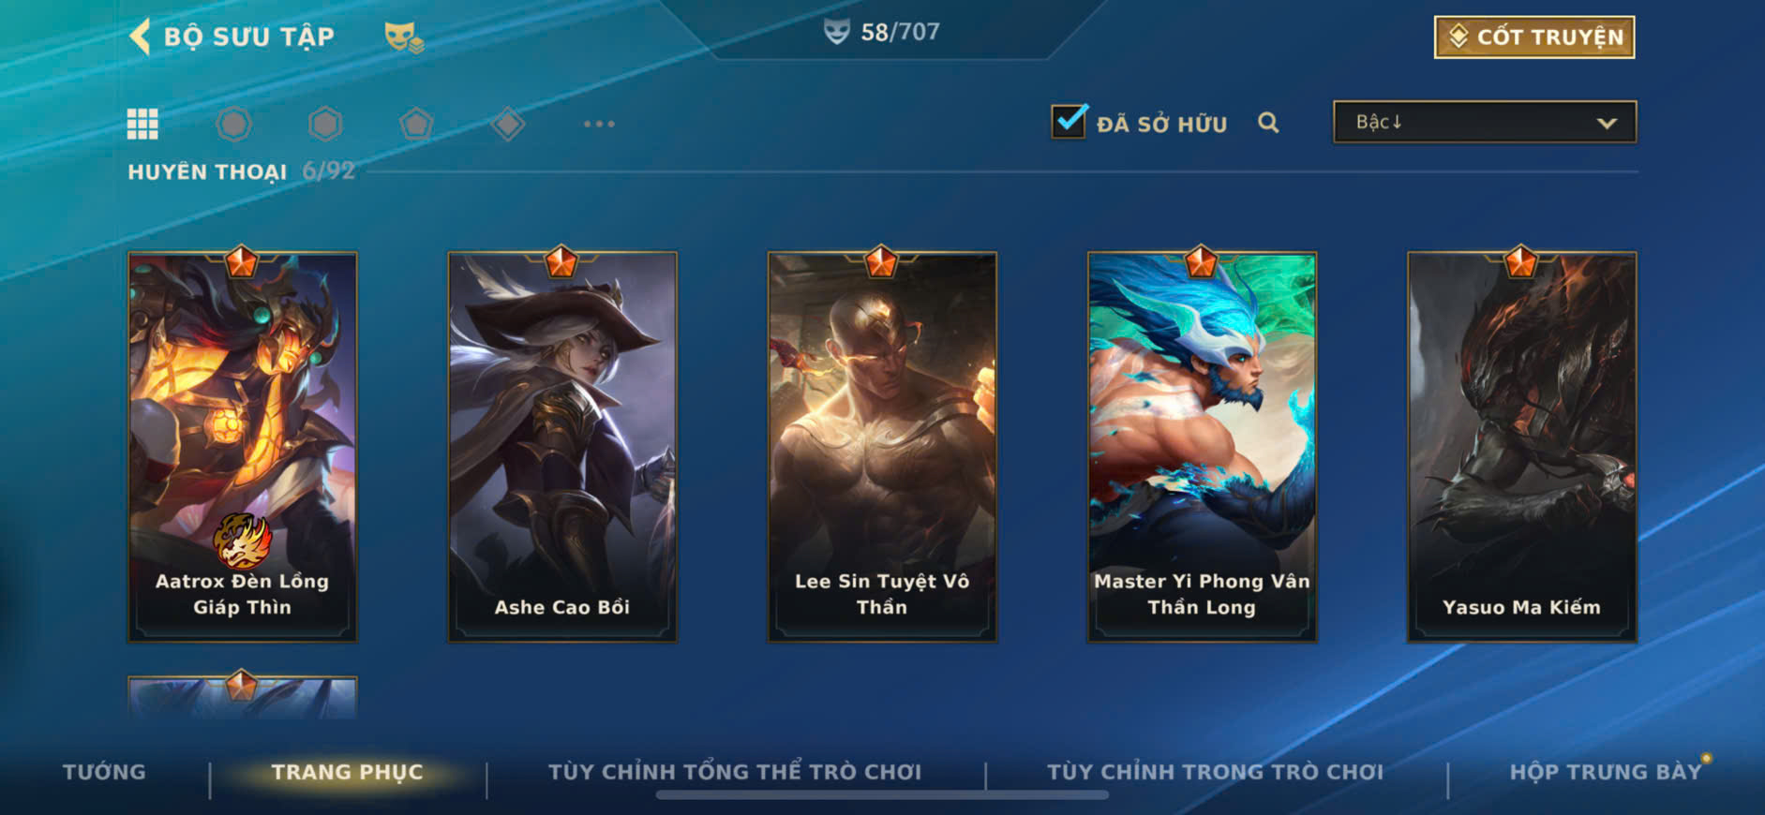Go back using the Bộ Sưu Tập arrow
Viewport: 1765px width, 815px height.
click(x=140, y=37)
